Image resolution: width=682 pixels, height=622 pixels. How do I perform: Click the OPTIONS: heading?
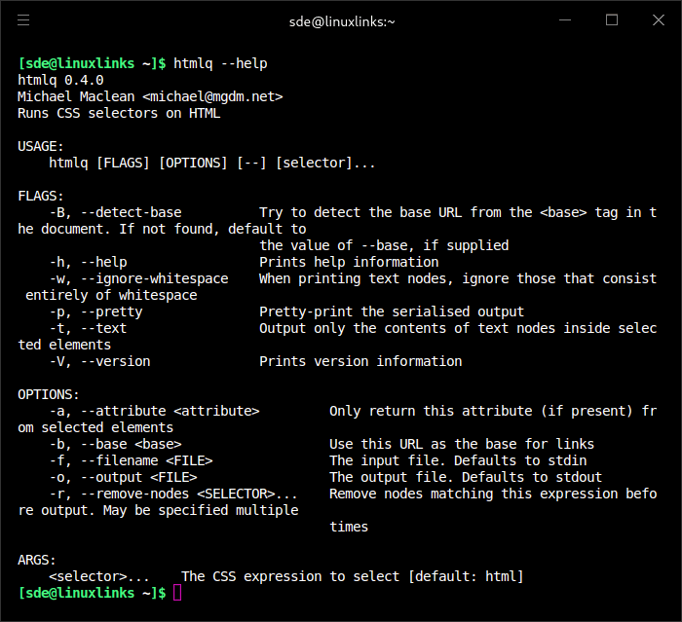(x=49, y=394)
